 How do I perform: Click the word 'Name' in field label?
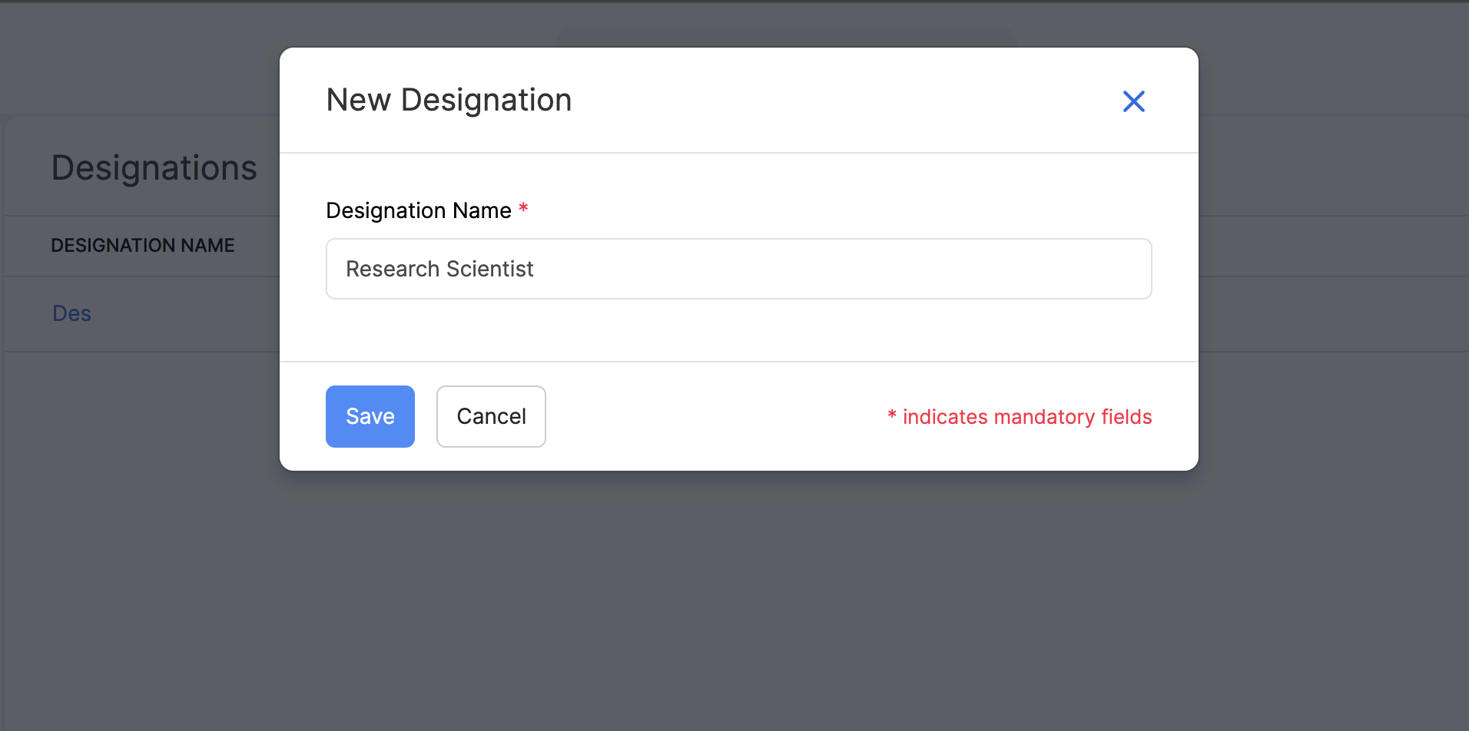482,210
